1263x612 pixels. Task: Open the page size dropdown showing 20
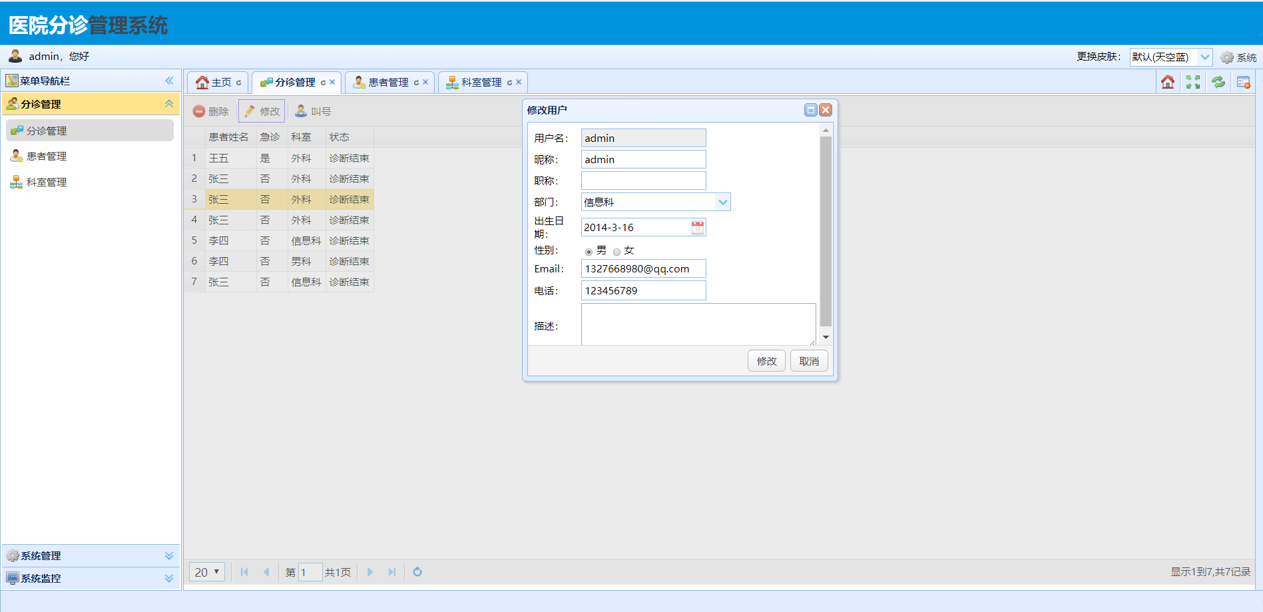[207, 572]
